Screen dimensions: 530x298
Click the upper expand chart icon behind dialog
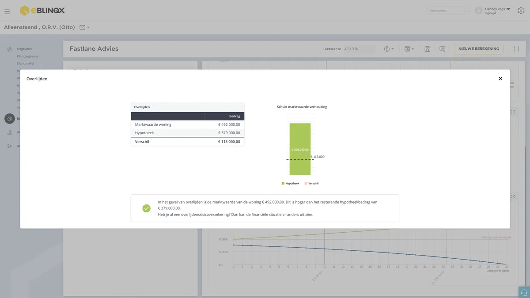click(x=513, y=112)
